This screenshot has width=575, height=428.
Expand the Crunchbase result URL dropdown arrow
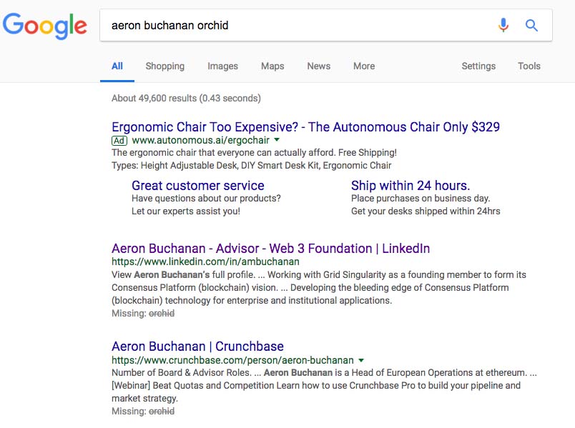coord(361,360)
